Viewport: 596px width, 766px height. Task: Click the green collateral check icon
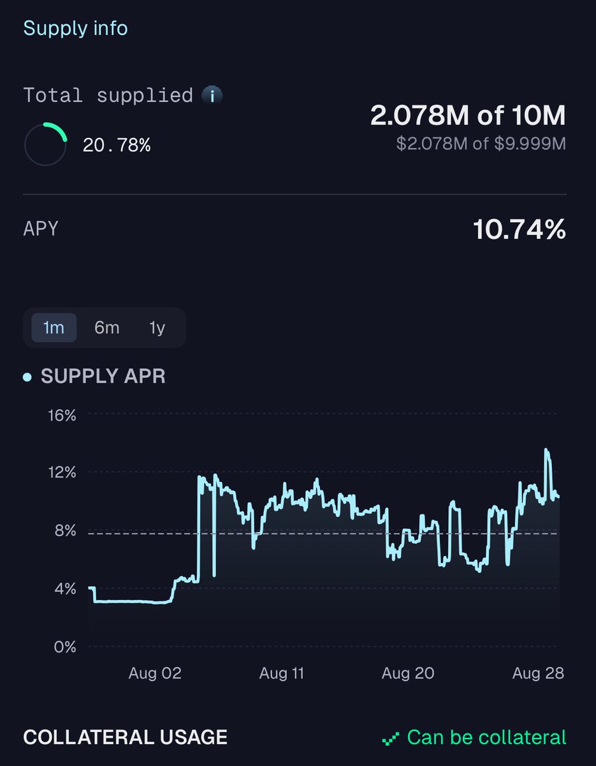coord(391,737)
